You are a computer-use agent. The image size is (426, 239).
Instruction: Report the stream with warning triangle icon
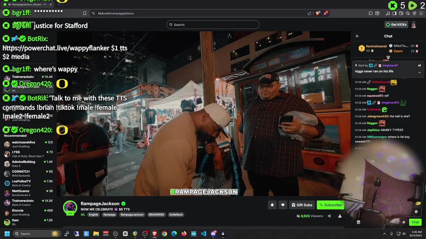click(340, 216)
